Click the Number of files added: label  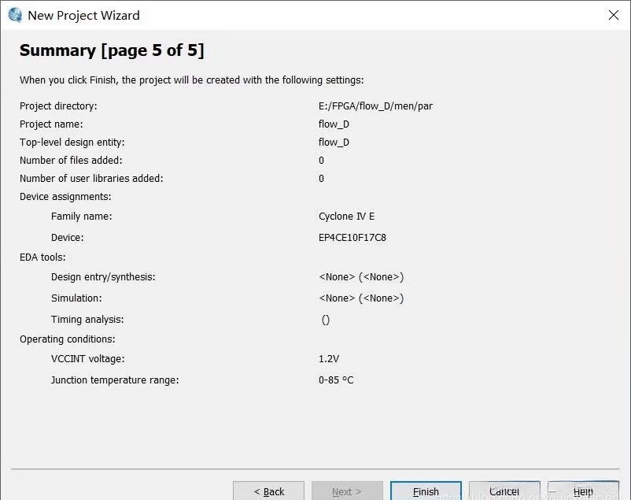click(x=71, y=161)
